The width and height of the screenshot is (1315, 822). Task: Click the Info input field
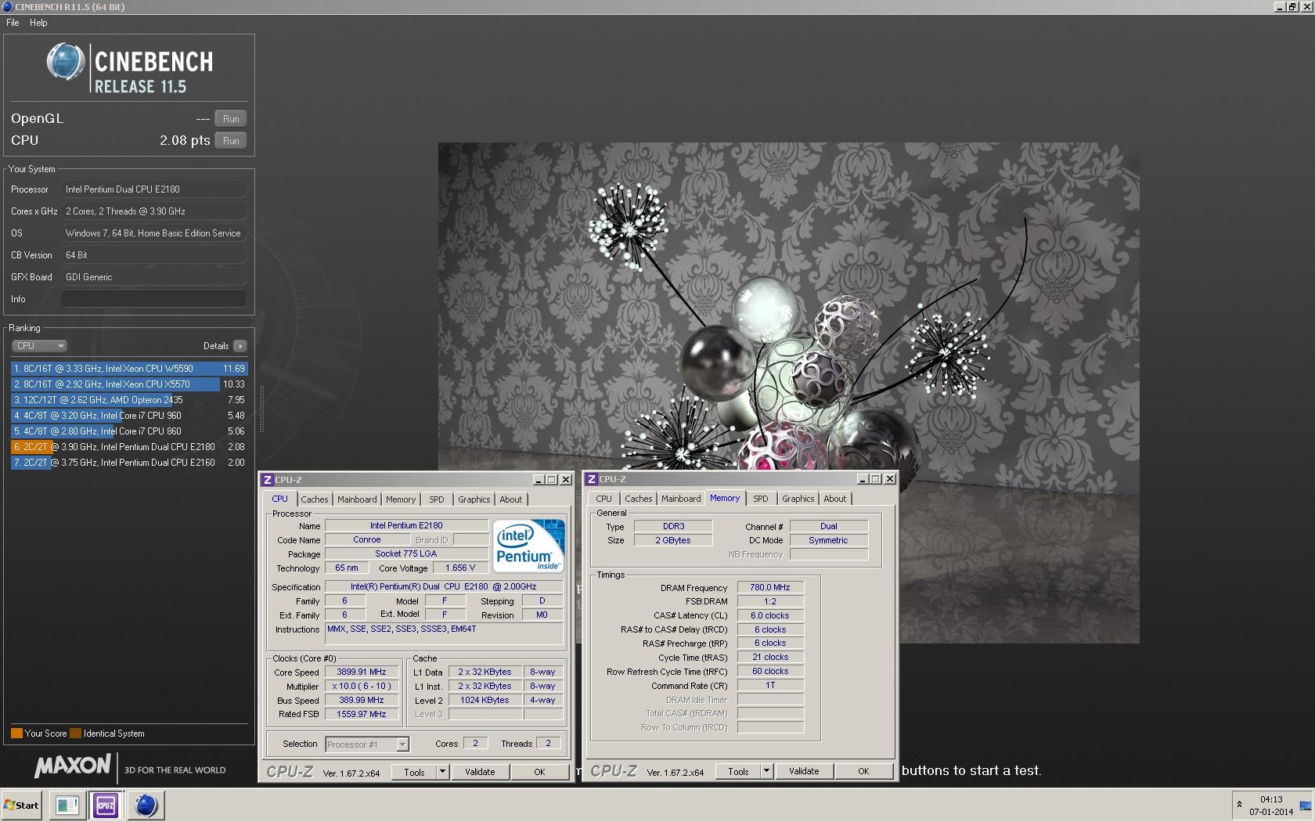(x=154, y=299)
